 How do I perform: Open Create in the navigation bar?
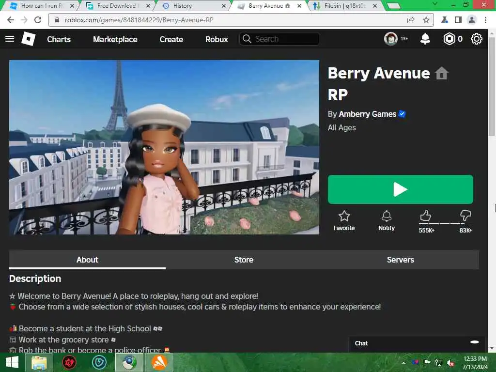coord(171,39)
